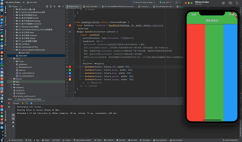Image resolution: width=242 pixels, height=142 pixels.
Task: Open the Resource Manager side tab
Action: [x=6, y=37]
